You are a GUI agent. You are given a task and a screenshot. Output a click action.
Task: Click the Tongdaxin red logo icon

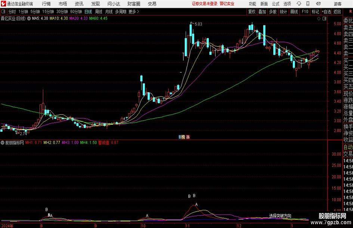[x=3, y=4]
